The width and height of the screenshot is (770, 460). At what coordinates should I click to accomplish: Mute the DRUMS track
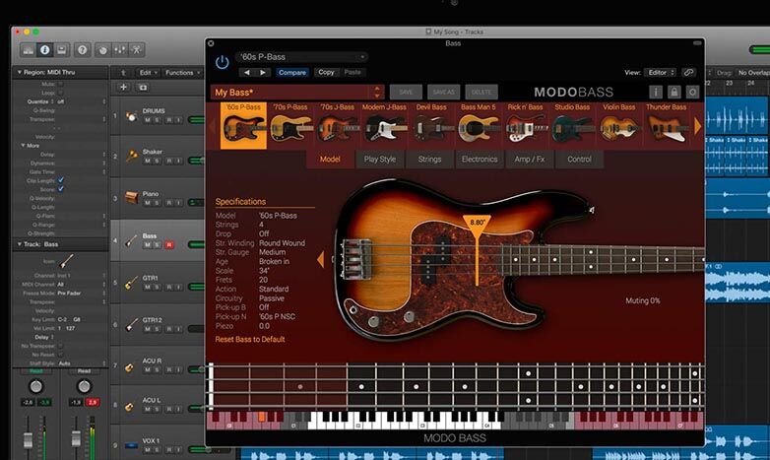pyautogui.click(x=148, y=120)
